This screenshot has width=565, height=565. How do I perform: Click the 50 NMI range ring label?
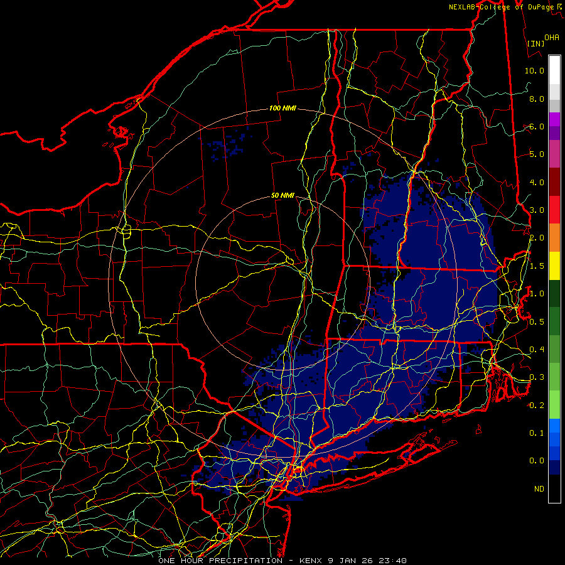click(x=282, y=195)
